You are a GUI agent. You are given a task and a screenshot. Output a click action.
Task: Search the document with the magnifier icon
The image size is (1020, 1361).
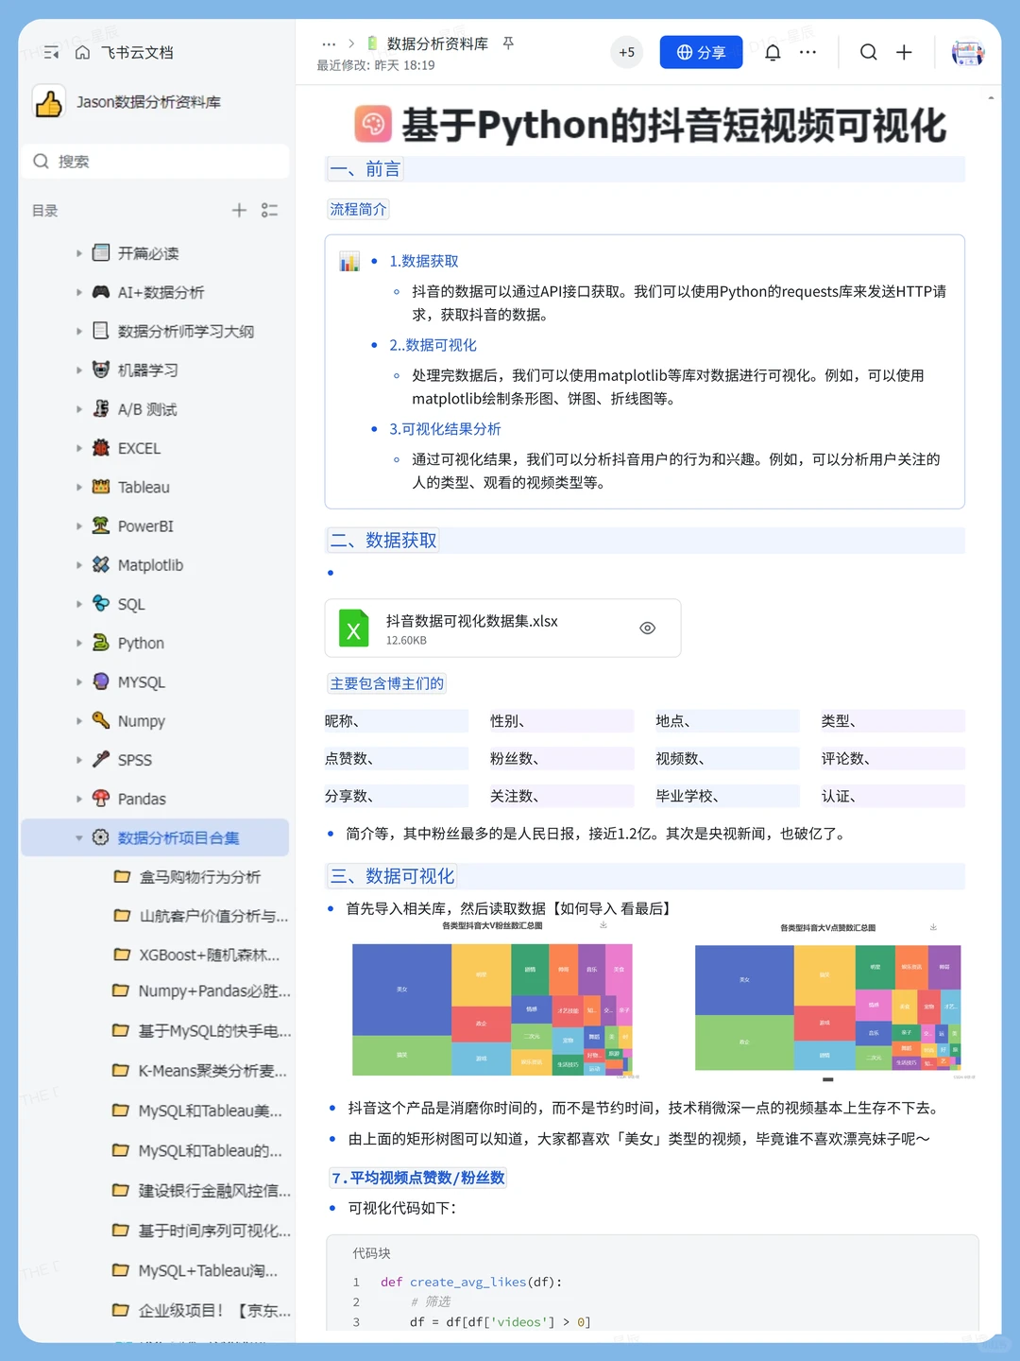(868, 52)
